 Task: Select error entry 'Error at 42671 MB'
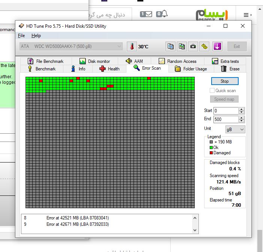point(78,224)
